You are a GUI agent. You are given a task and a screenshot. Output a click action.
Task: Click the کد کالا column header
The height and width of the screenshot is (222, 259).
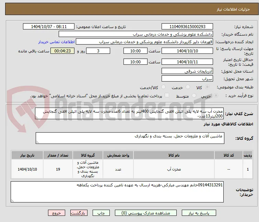tap(228, 155)
